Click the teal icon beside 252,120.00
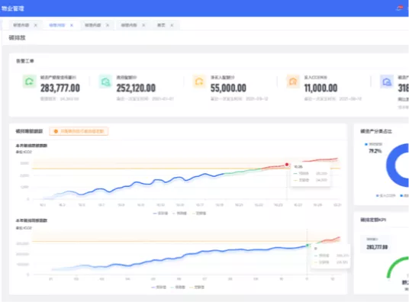This screenshot has height=302, width=409. (105, 82)
